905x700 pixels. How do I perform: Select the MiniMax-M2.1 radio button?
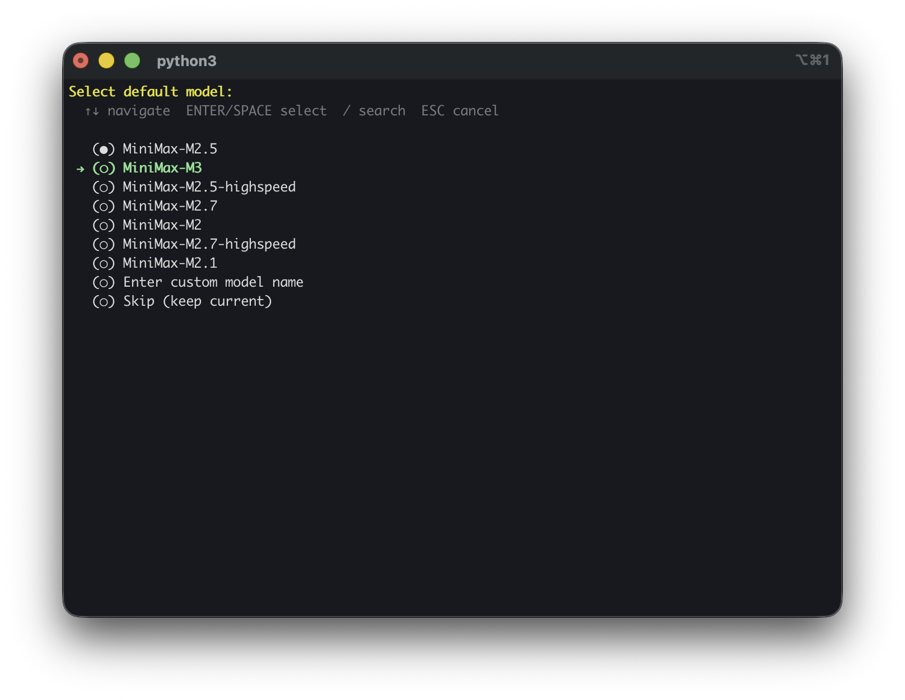tap(104, 263)
